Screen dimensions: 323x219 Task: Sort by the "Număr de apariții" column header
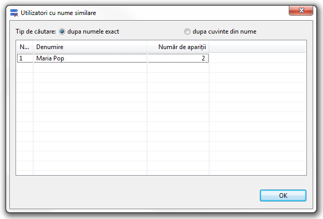point(178,47)
